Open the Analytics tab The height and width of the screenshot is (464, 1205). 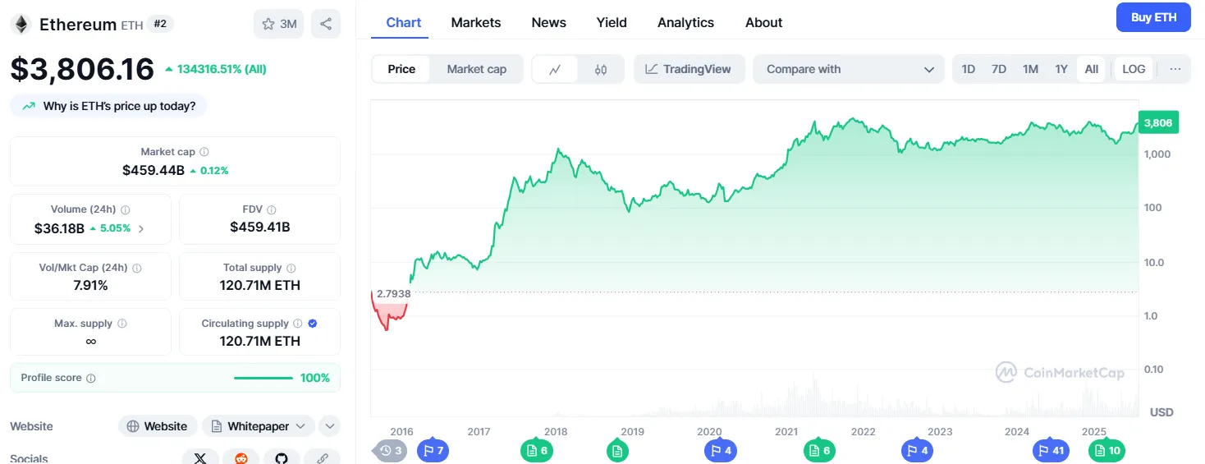pos(685,22)
